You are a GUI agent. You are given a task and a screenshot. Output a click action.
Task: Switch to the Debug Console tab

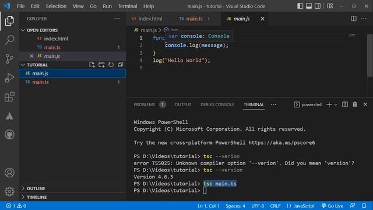pyautogui.click(x=217, y=104)
